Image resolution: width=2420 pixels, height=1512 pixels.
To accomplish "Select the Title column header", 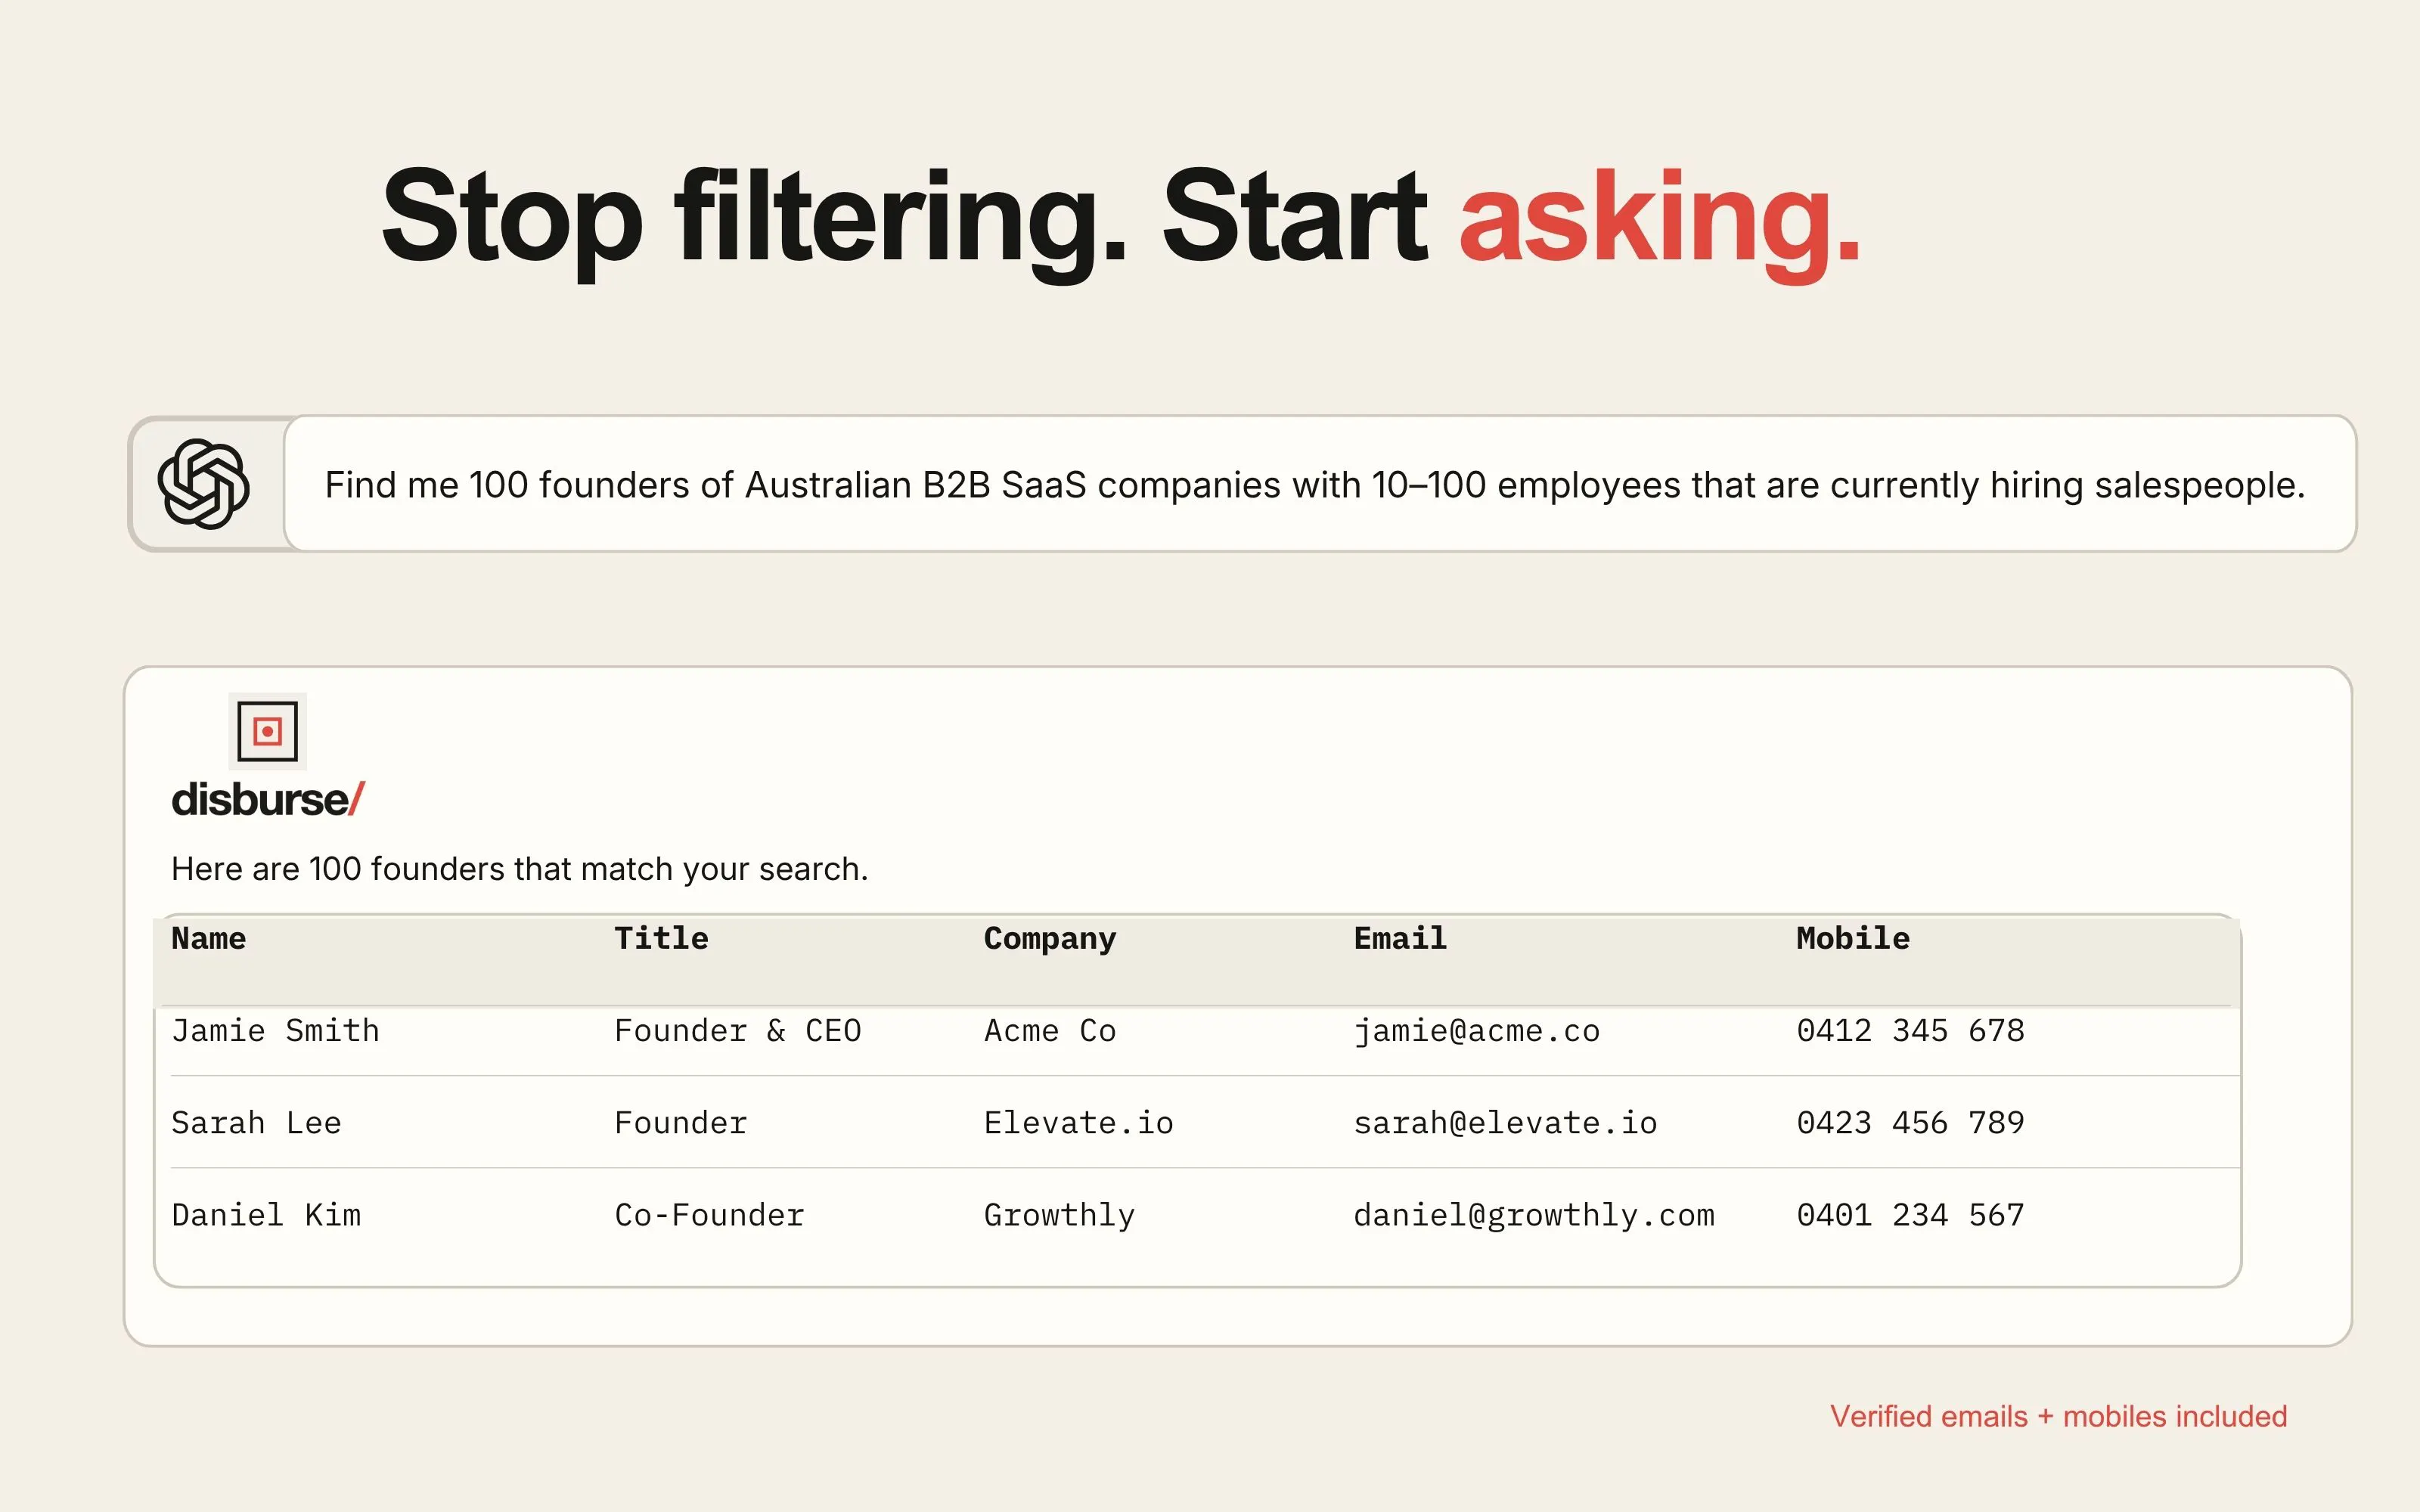I will 661,938.
